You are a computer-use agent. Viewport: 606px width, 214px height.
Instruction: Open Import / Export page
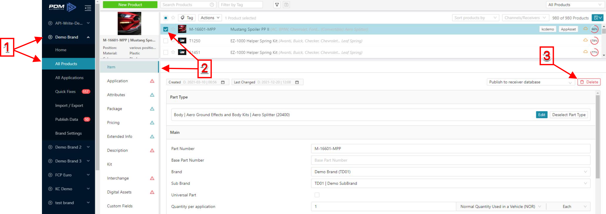click(69, 105)
